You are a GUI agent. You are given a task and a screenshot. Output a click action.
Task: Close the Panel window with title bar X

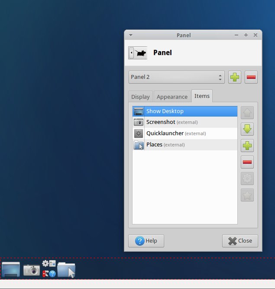pos(256,35)
